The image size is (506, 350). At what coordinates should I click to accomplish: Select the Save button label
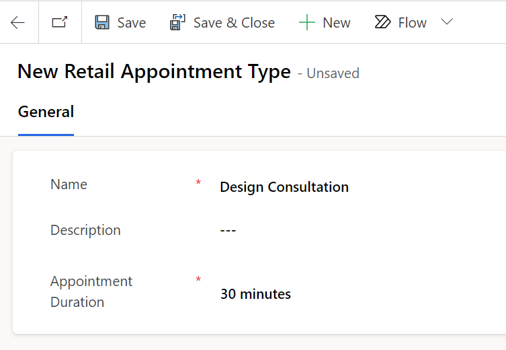pyautogui.click(x=132, y=23)
